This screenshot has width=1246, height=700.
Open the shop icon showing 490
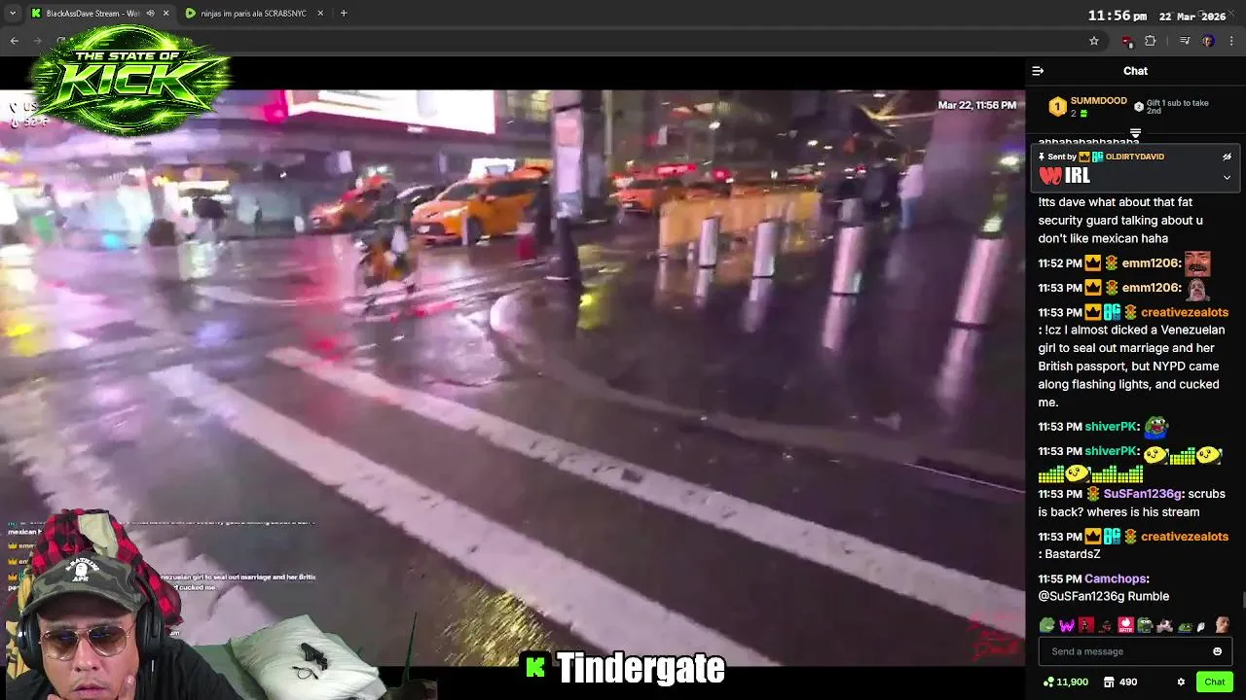pos(1119,682)
